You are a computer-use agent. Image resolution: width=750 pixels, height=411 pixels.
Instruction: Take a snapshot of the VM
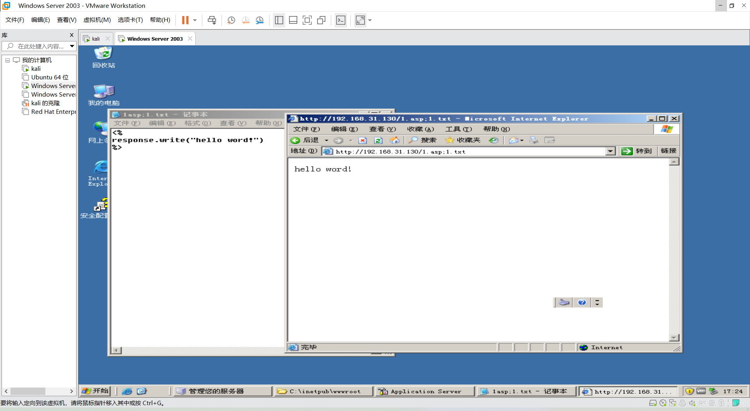[x=231, y=20]
